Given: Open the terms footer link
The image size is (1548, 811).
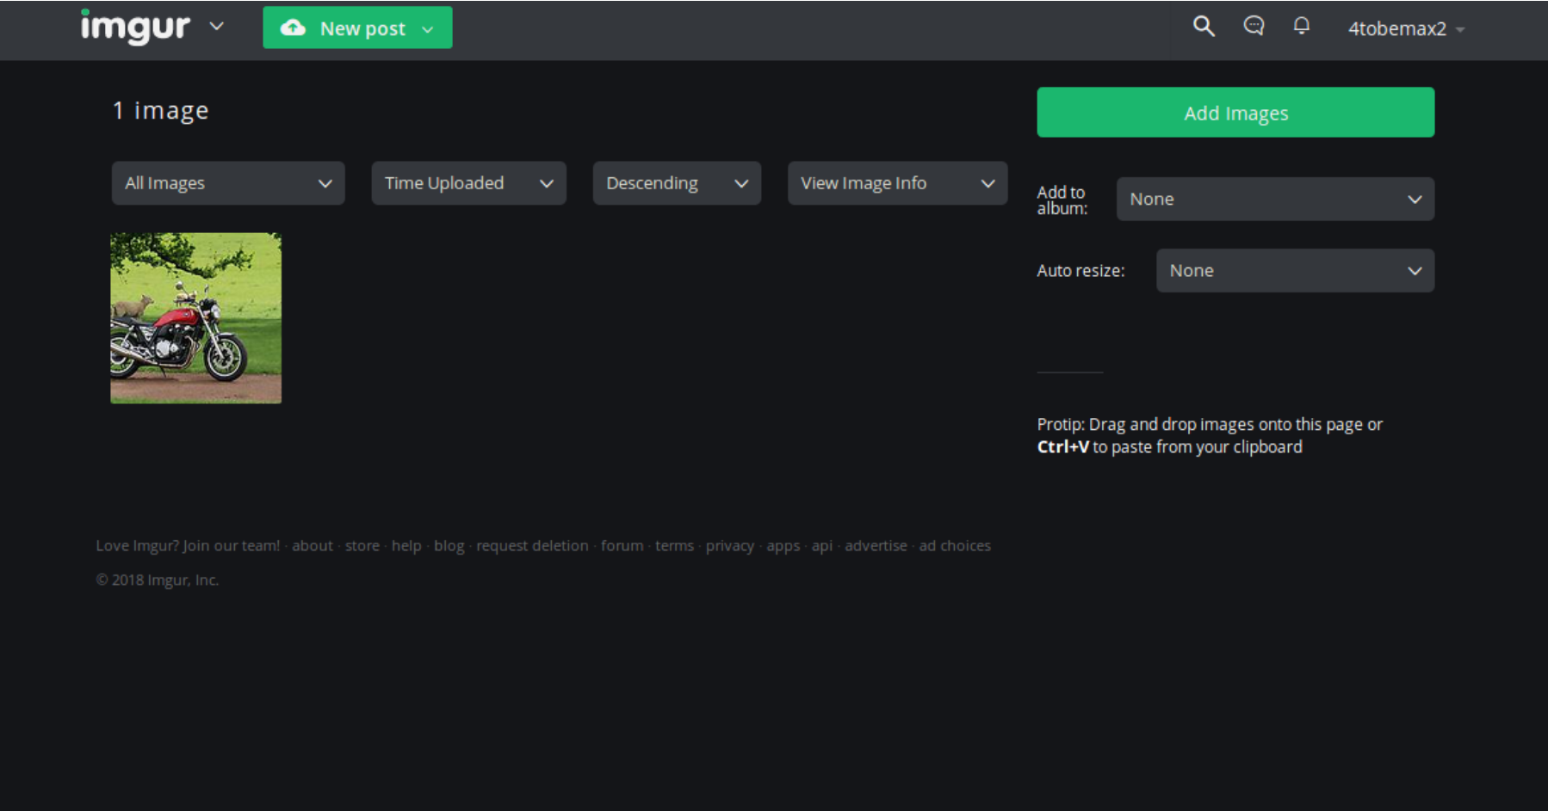Looking at the screenshot, I should 674,545.
